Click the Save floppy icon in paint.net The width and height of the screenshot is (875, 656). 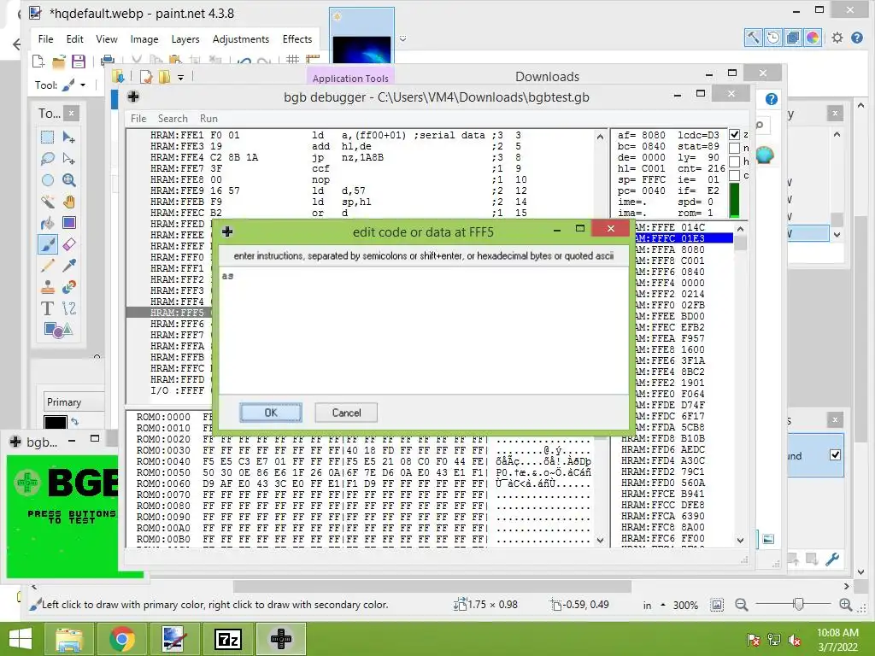[x=78, y=61]
